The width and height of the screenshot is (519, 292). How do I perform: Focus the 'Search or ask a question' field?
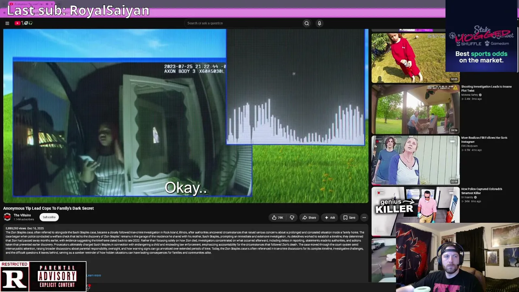tap(243, 23)
